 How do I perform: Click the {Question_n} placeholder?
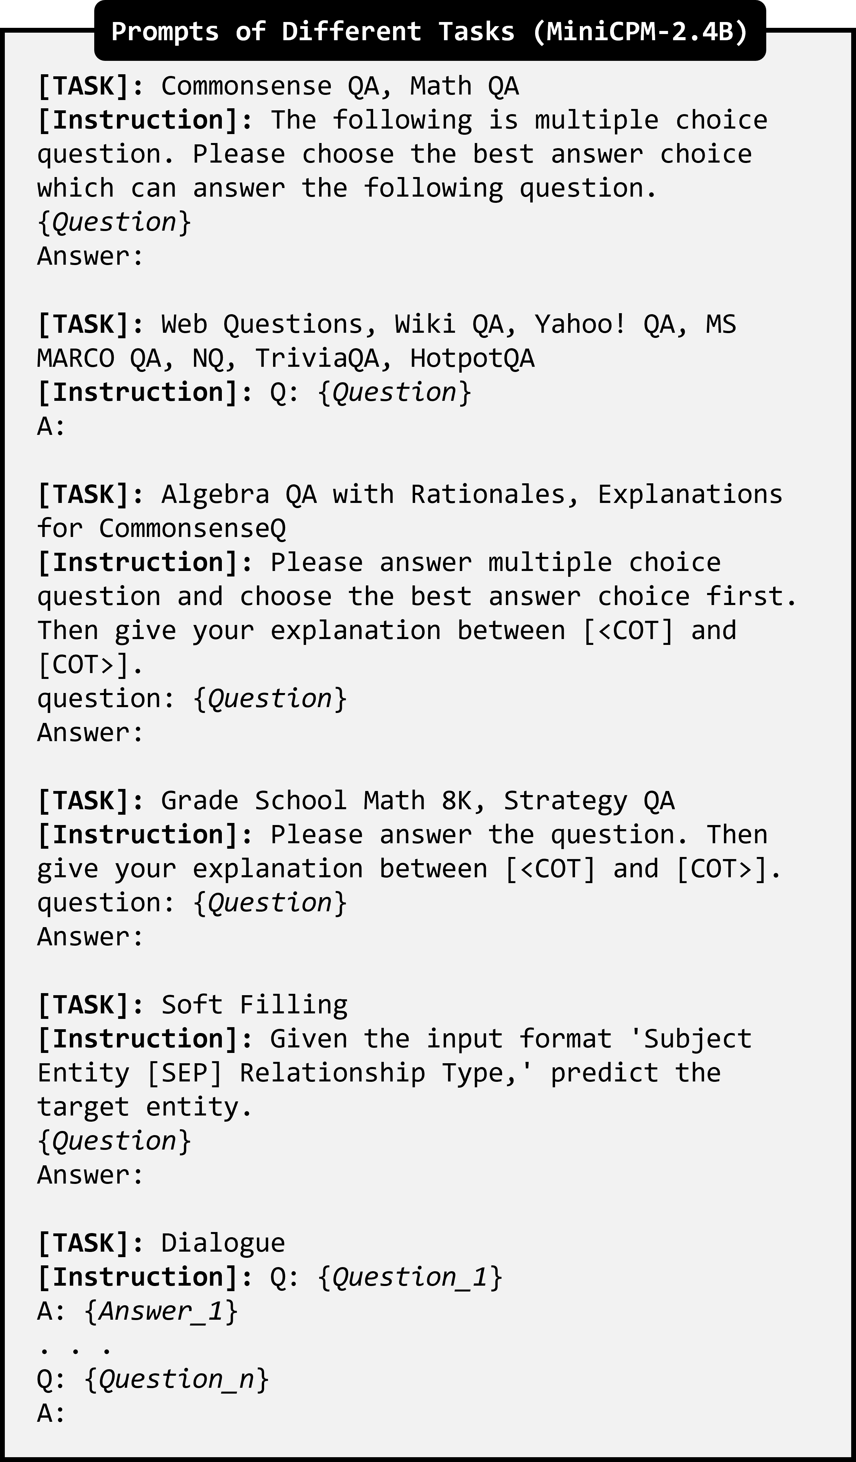[x=176, y=1380]
